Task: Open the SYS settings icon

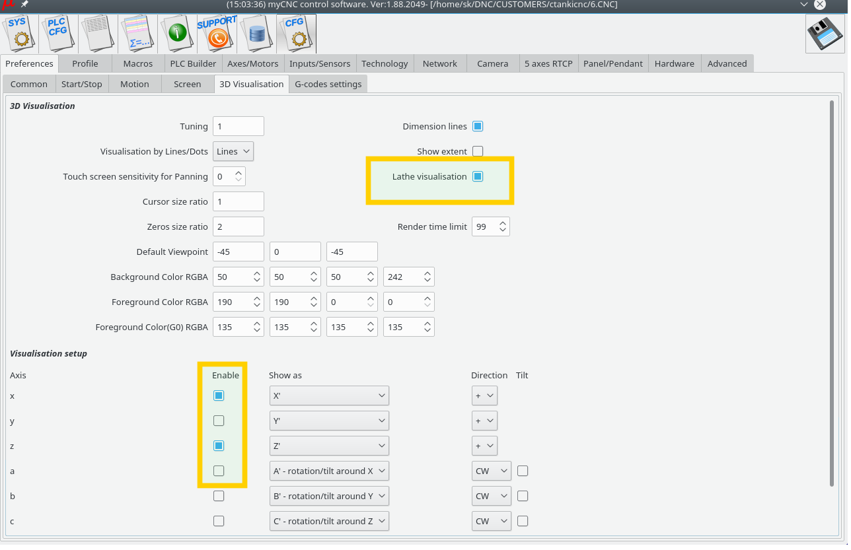Action: point(18,33)
